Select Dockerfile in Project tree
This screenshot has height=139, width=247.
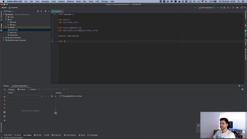[x=14, y=30]
